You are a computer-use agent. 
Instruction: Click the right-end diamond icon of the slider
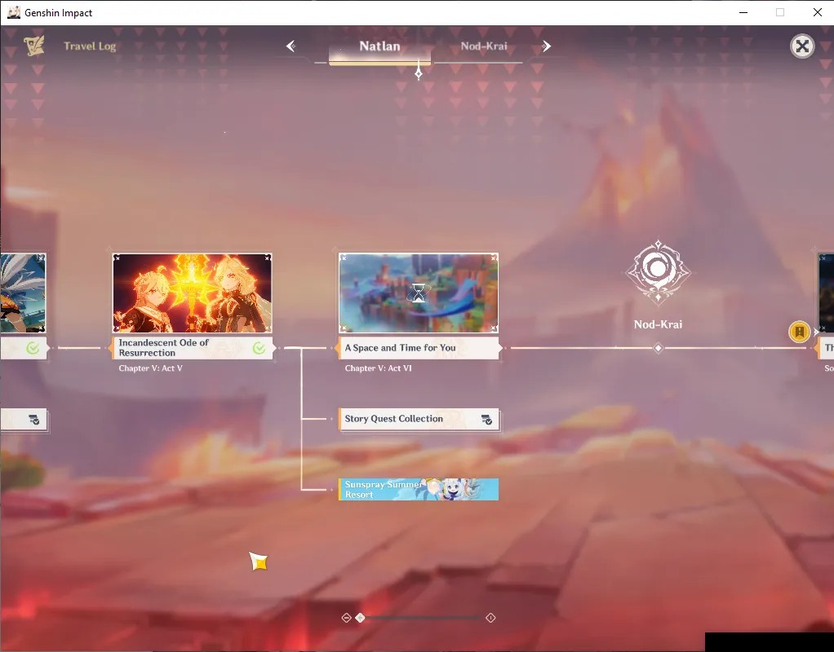click(x=490, y=618)
